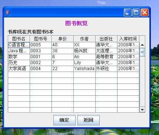Click the Java coffee cup title icon
Screen dimensions: 159x135
(x=7, y=12)
